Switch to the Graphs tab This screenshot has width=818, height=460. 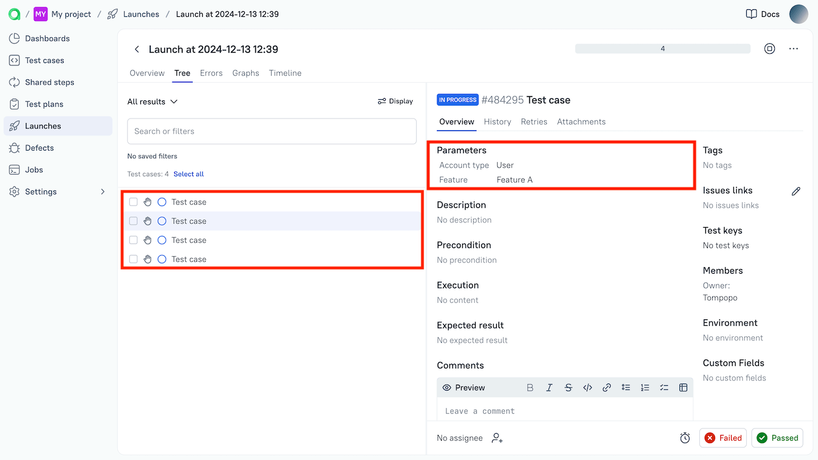click(245, 73)
